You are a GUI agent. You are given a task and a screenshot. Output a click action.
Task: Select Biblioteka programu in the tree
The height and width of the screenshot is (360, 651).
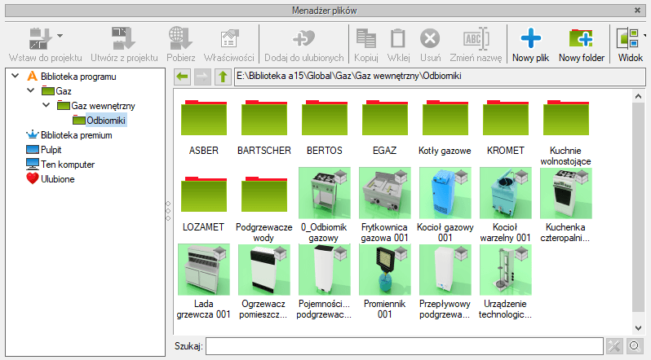tap(78, 77)
